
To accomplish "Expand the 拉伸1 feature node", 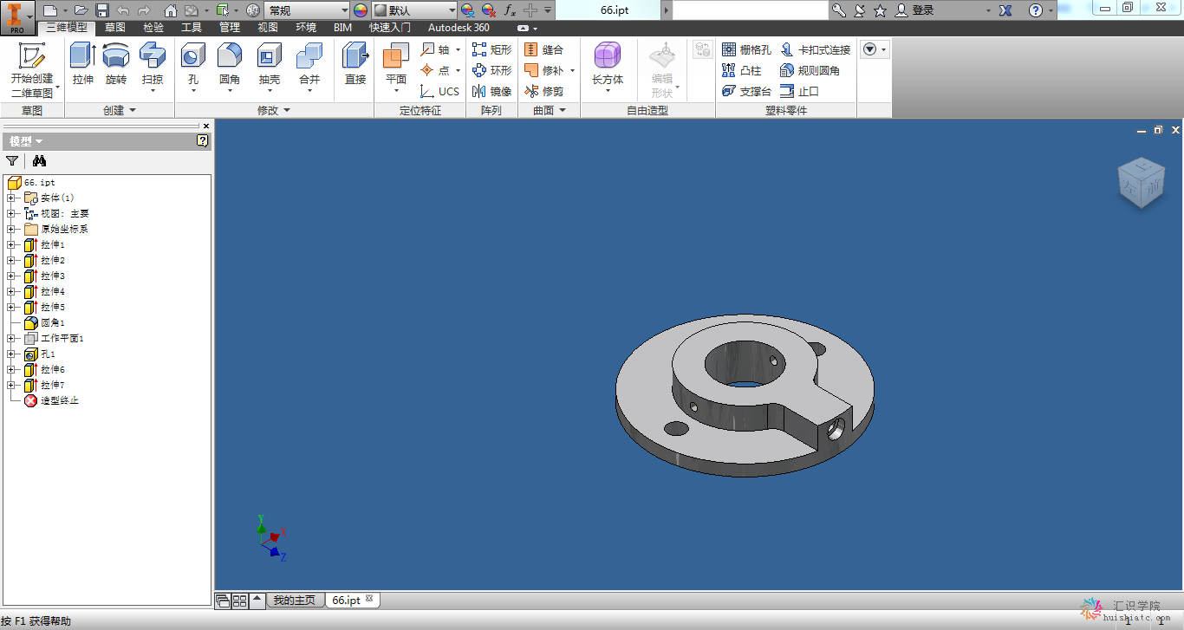I will pyautogui.click(x=11, y=244).
